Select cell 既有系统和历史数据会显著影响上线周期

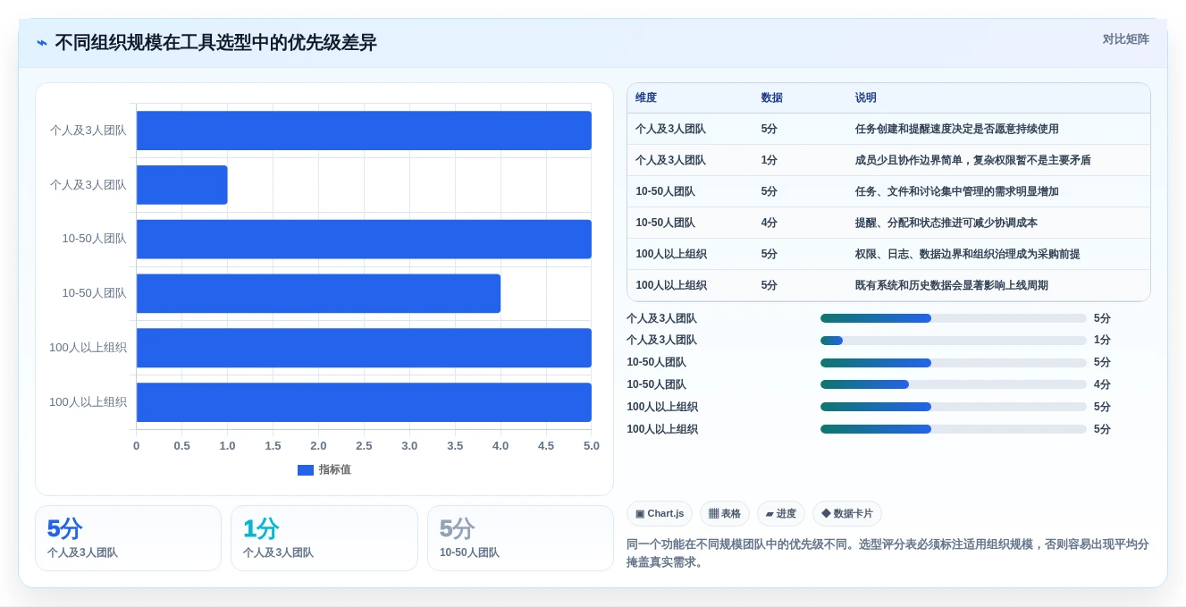click(x=951, y=285)
